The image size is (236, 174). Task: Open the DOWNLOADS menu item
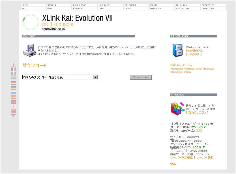(x=85, y=5)
